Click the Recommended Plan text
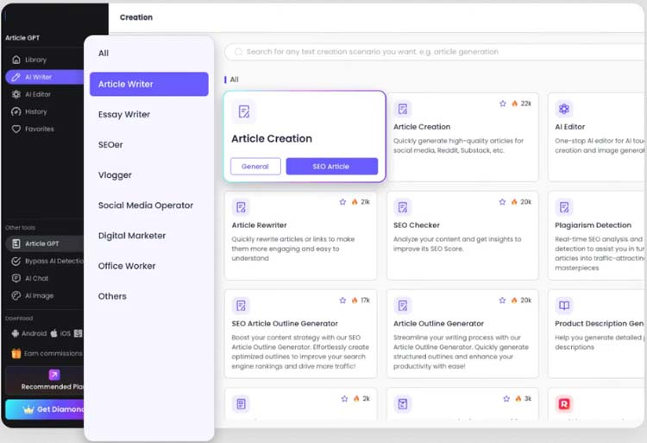 53,387
